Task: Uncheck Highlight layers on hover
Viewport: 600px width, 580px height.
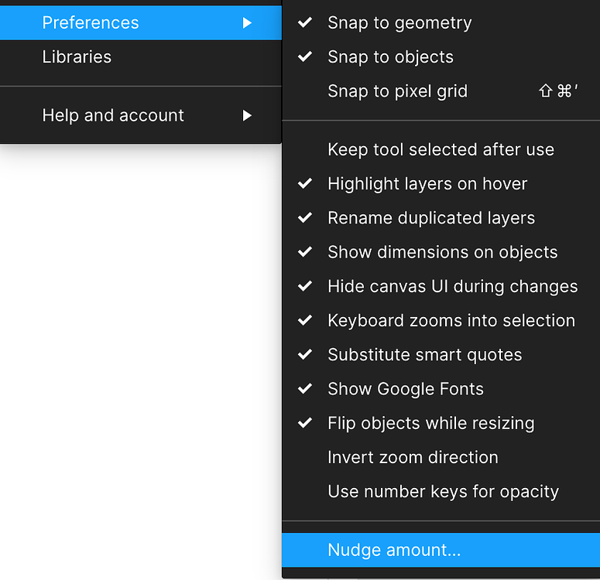Action: (x=427, y=184)
